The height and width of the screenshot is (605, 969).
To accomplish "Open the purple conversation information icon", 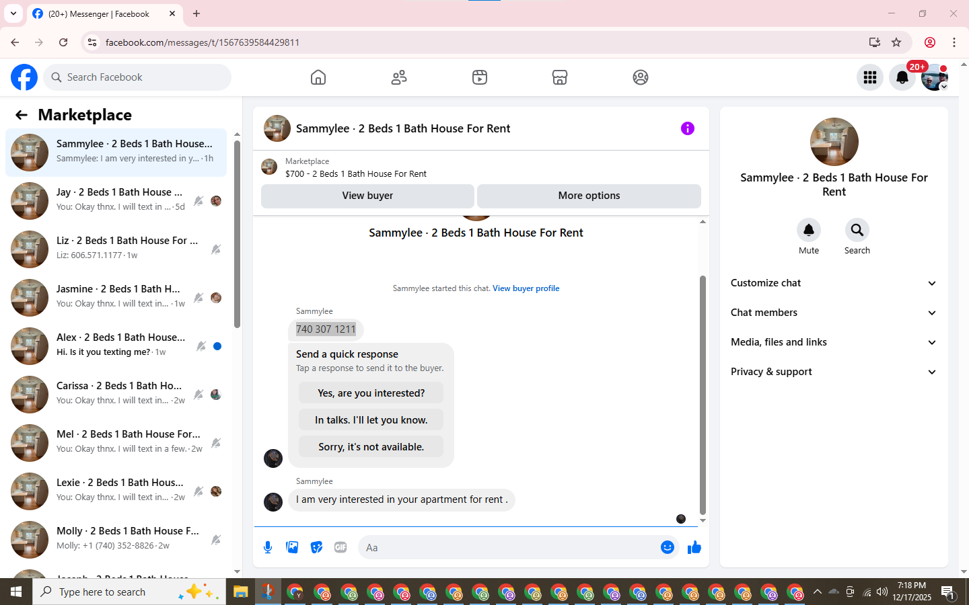I will (x=687, y=128).
